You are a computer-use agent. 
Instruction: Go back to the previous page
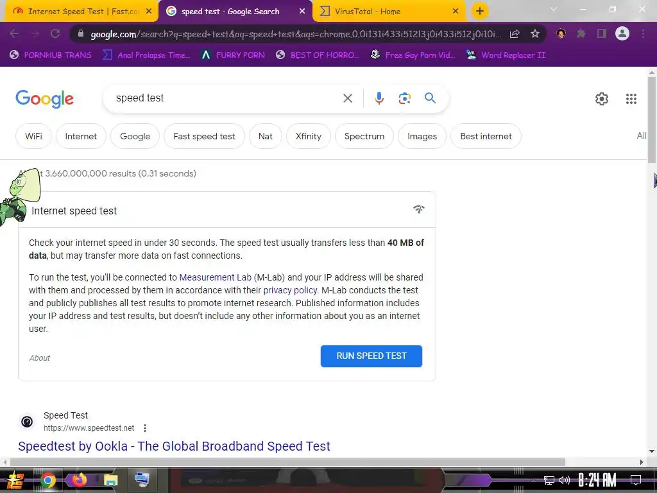(14, 33)
